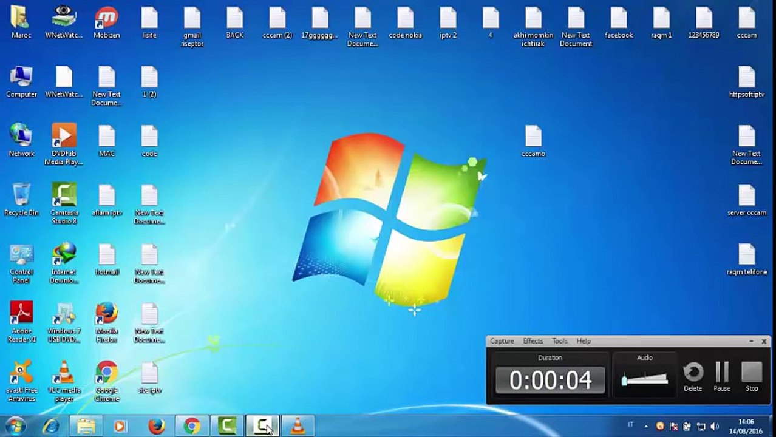776x437 pixels.
Task: Open the Tools menu in the recorder
Action: (559, 341)
